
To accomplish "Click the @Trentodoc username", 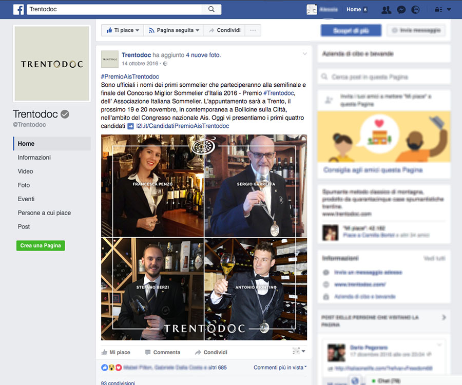I will pos(29,125).
